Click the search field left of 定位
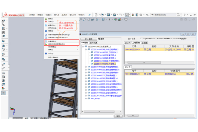Screen dimensions: 198x132 [x=97, y=116]
